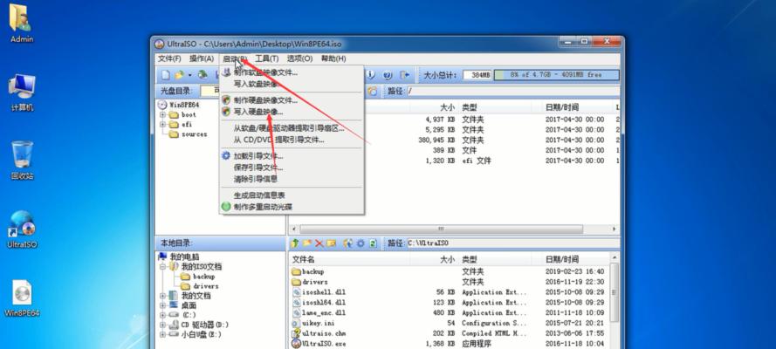The width and height of the screenshot is (776, 349).
Task: Click the 8% of 4.7GB capacity bar
Action: pyautogui.click(x=557, y=75)
